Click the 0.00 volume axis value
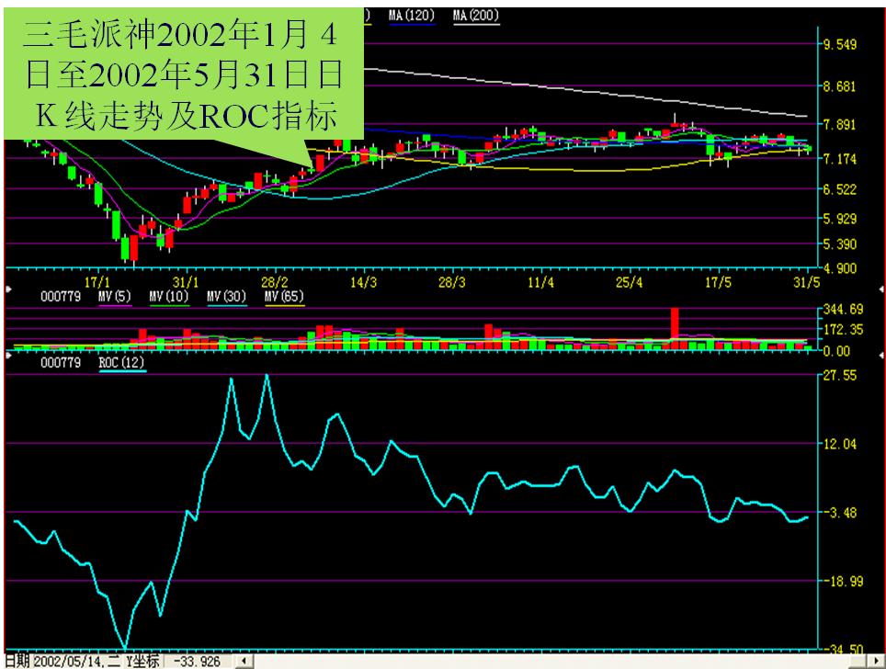The image size is (886, 669). (x=837, y=351)
